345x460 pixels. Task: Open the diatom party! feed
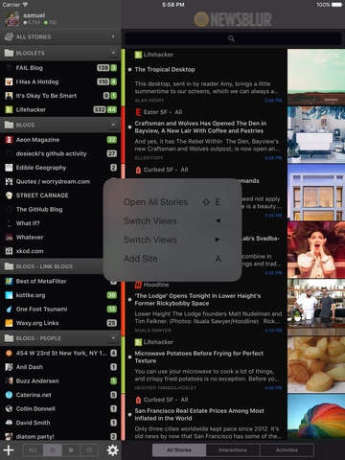[x=60, y=436]
